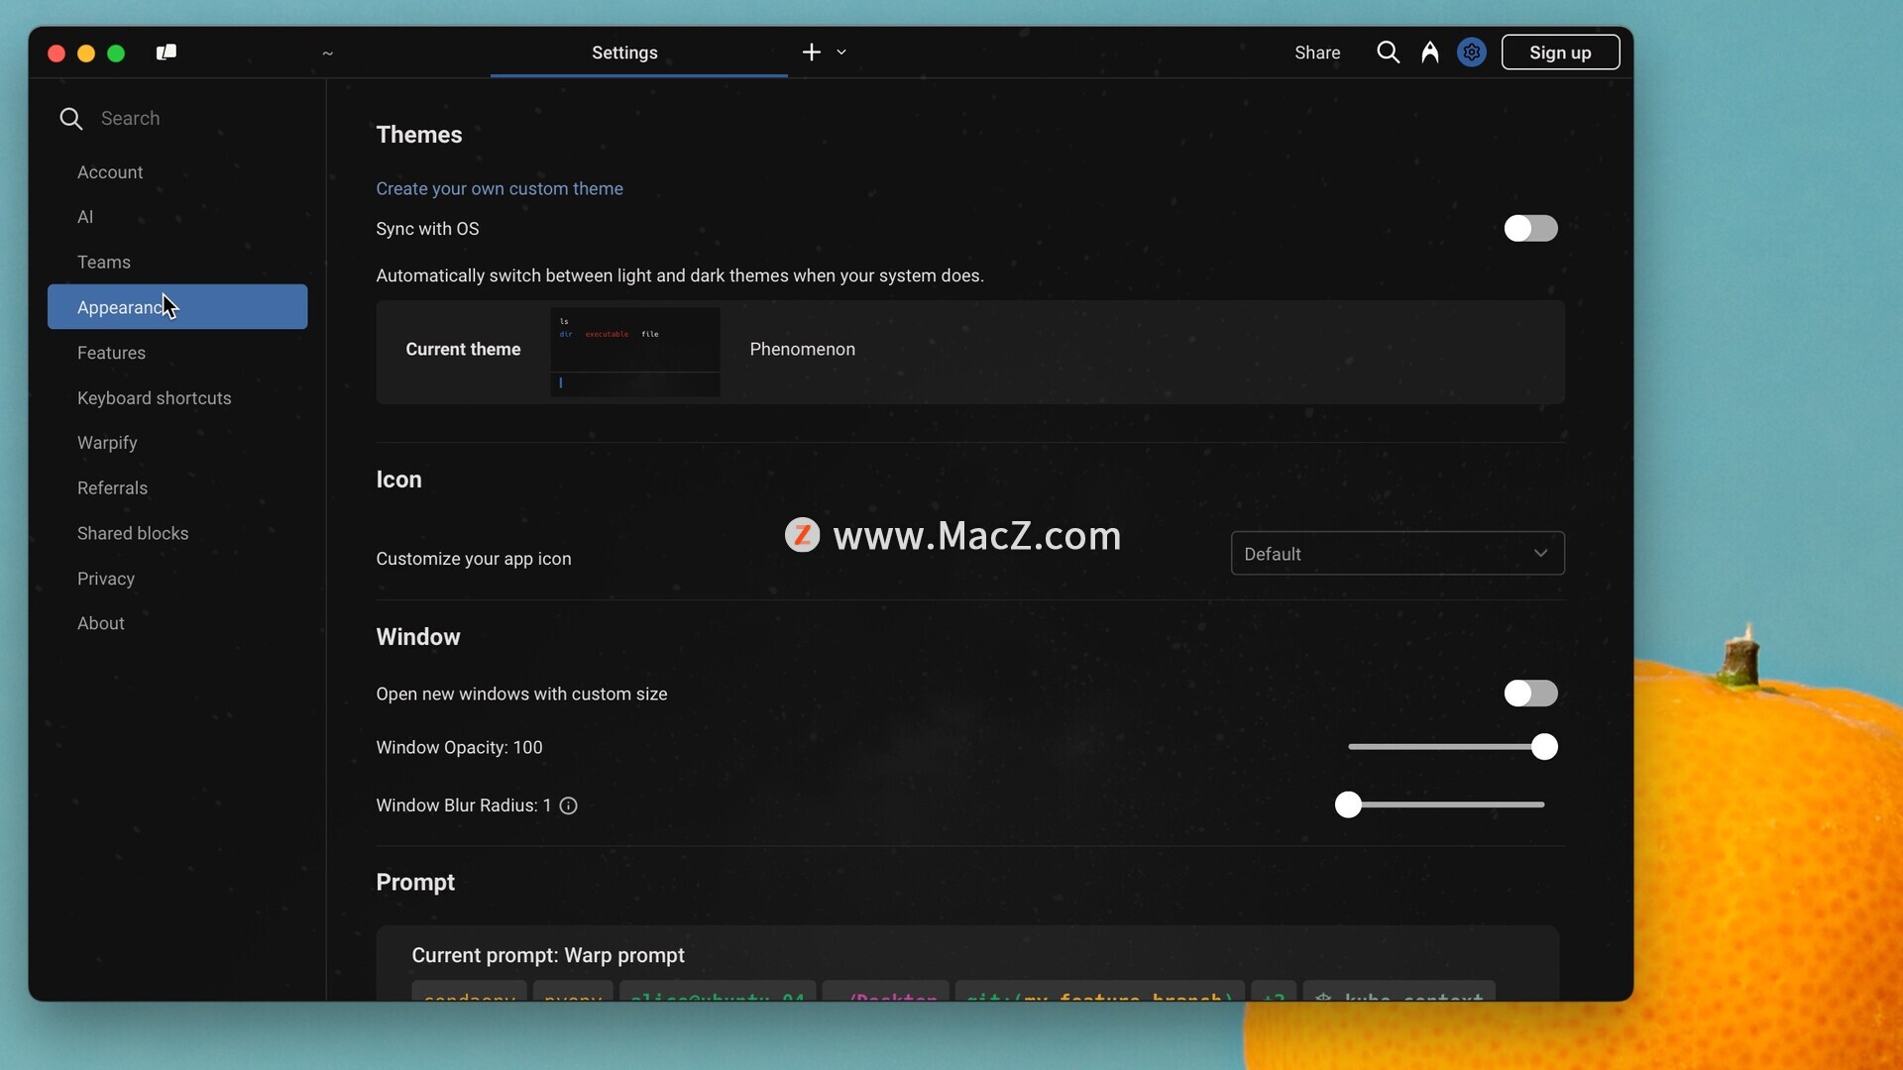Open the Warpify settings section
The image size is (1903, 1070).
click(177, 443)
